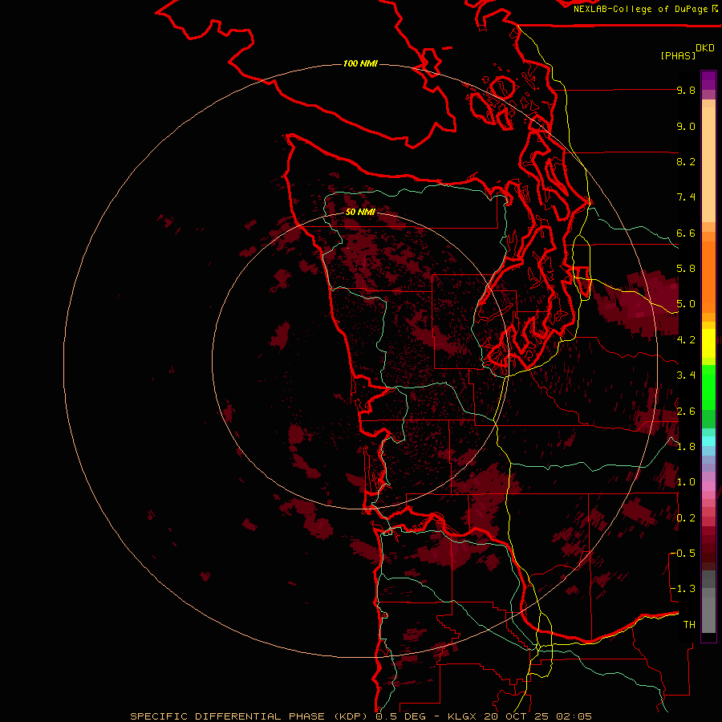Viewport: 722px width, 722px height.
Task: Click the 7.4 color scale value
Action: click(x=686, y=197)
